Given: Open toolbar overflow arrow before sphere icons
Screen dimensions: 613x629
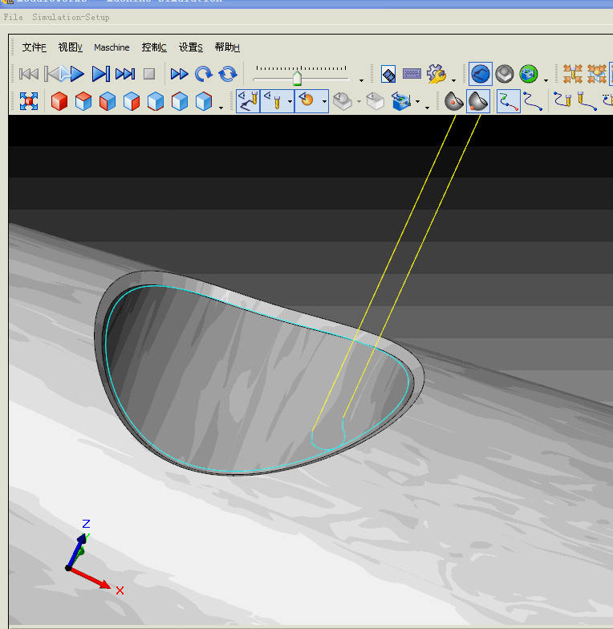Looking at the screenshot, I should click(x=427, y=108).
